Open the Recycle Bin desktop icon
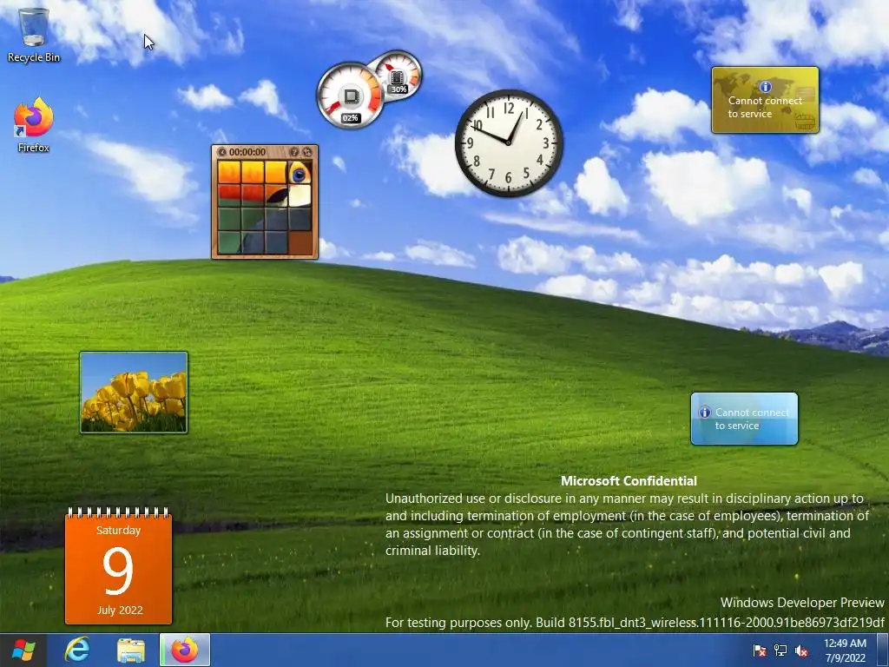Screen dimensions: 889x667 click(34, 34)
